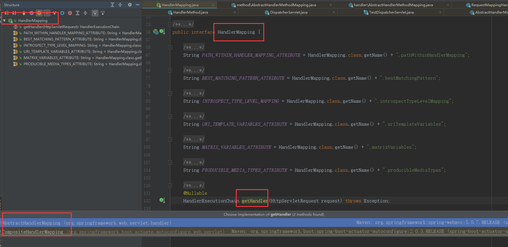
Task: Switch to HandlerMethod.java tab
Action: pyautogui.click(x=190, y=12)
